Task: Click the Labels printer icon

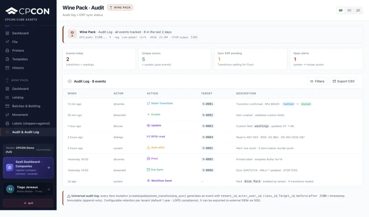Action: coord(7,123)
